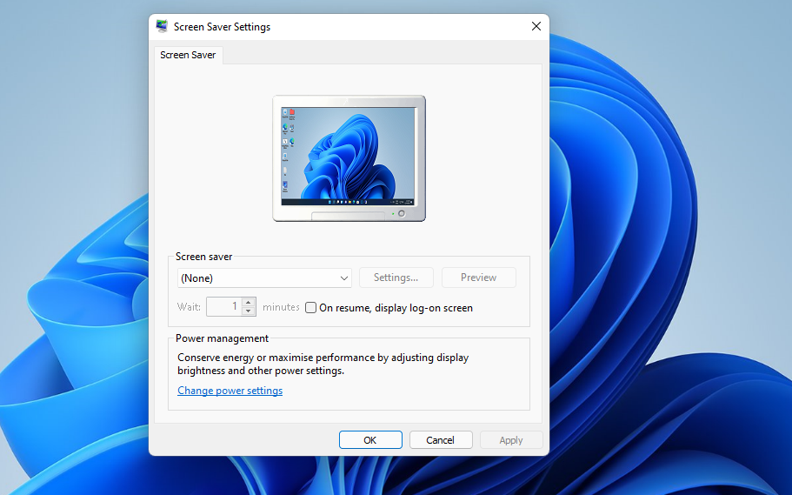
Task: Click the 'Conserve energy or maximise performance' text
Action: (323, 364)
